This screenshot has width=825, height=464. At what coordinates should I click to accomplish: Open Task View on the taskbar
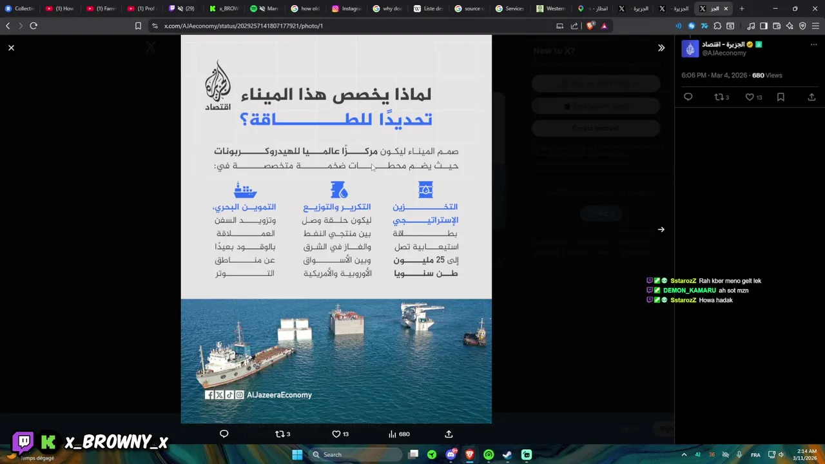pos(414,454)
